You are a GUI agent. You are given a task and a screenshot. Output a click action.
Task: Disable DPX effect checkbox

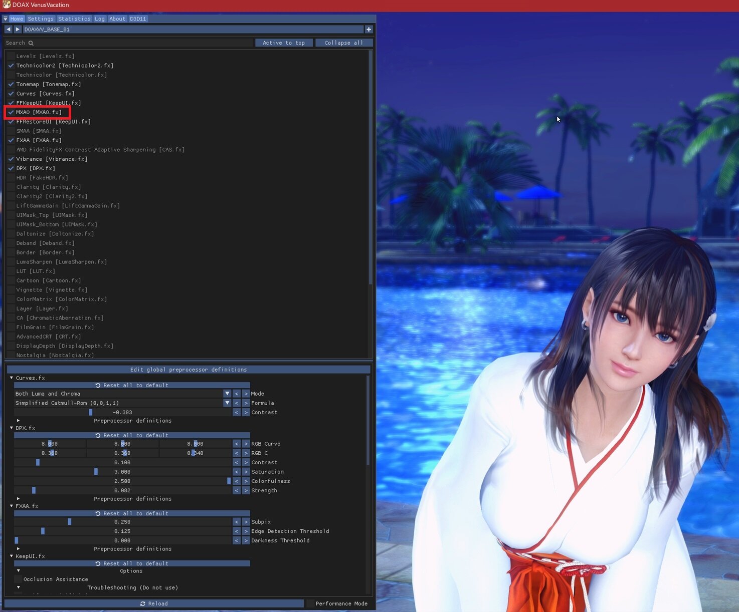[x=11, y=168]
